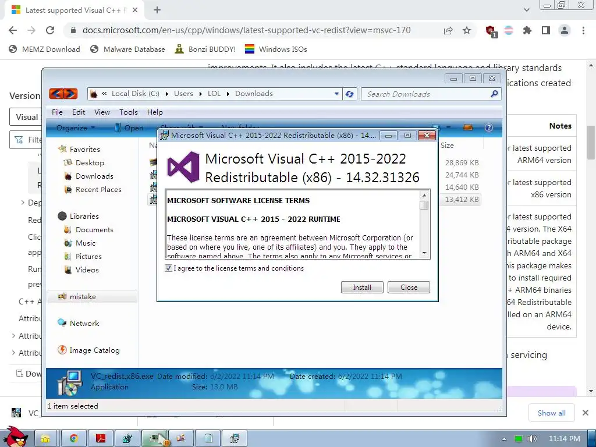596x447 pixels.
Task: Click the green system tray icon
Action: [x=518, y=439]
